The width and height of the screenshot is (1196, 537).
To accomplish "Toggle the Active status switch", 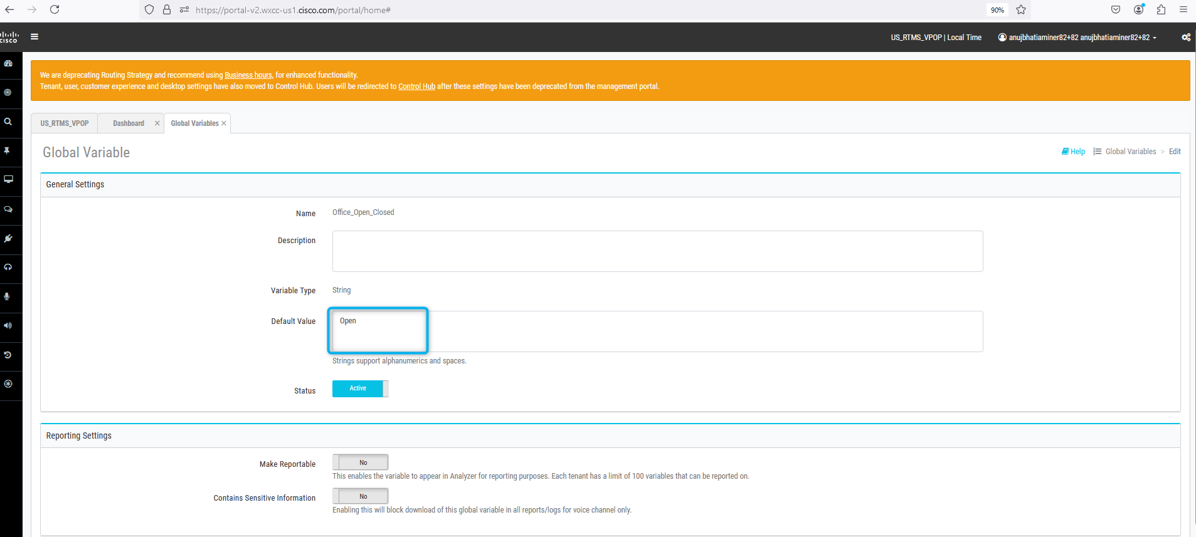I will [x=360, y=388].
